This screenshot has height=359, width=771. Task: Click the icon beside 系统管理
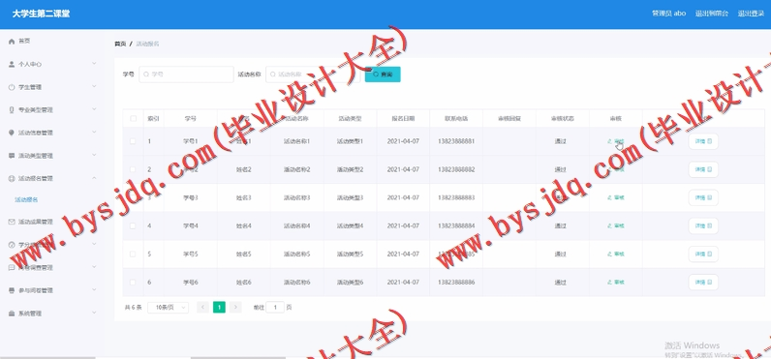(12, 314)
